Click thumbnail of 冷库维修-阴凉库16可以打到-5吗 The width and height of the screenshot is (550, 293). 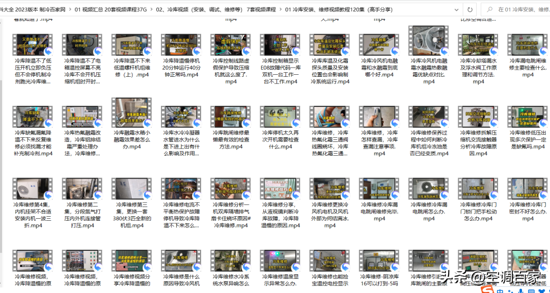[379, 261]
